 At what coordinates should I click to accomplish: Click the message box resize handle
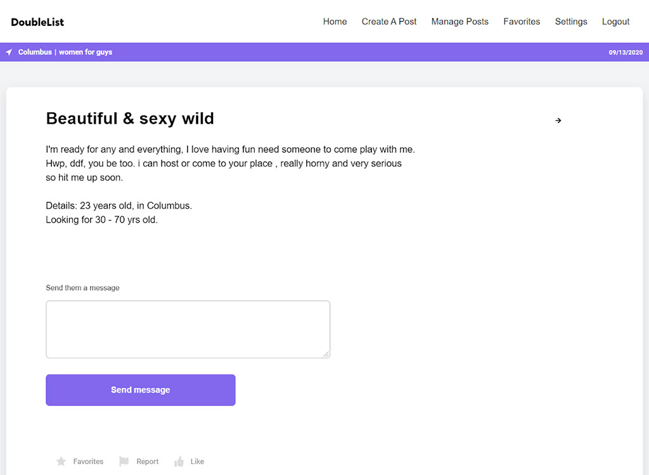(326, 354)
